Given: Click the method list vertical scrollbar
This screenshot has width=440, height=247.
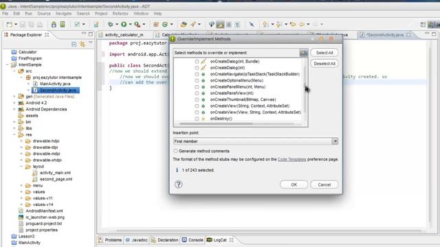Looking at the screenshot, I should pyautogui.click(x=305, y=90).
